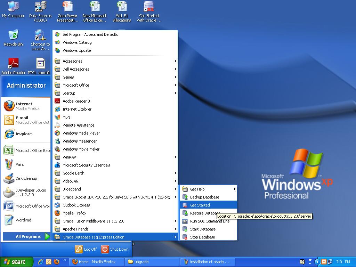Open PTCL zxm10 desktop file
Screen dimensions: 356x267
[x=39, y=66]
